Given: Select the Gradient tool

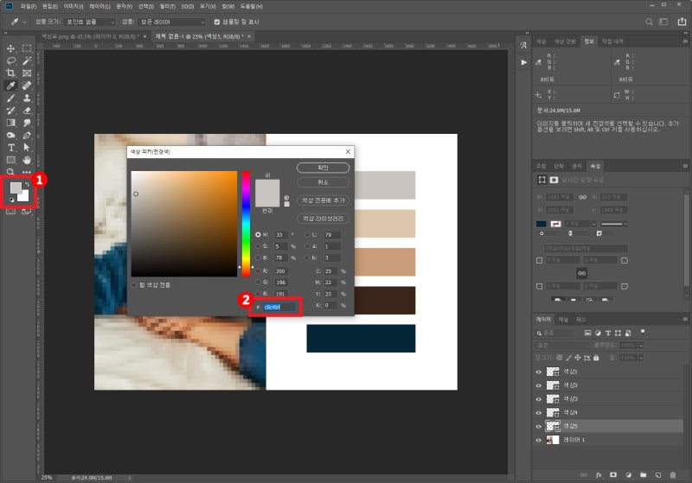Looking at the screenshot, I should tap(11, 123).
